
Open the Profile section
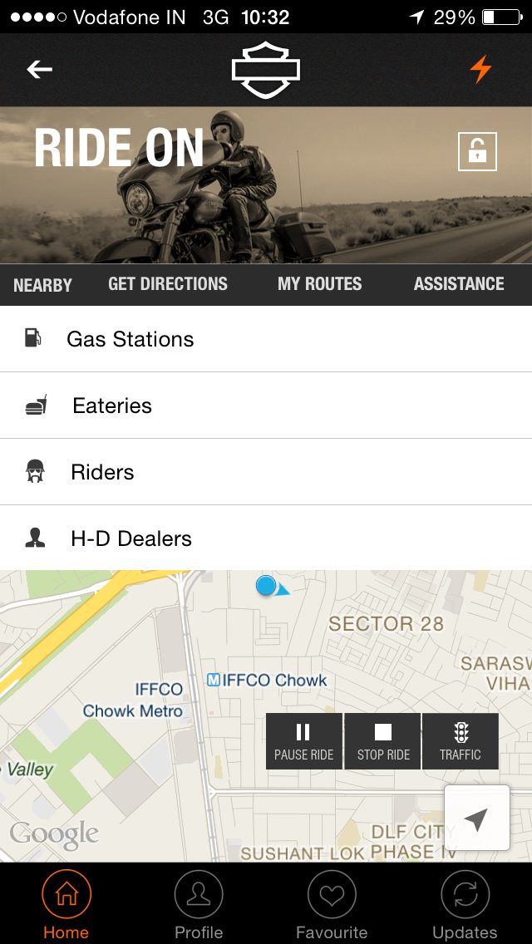coord(199,903)
